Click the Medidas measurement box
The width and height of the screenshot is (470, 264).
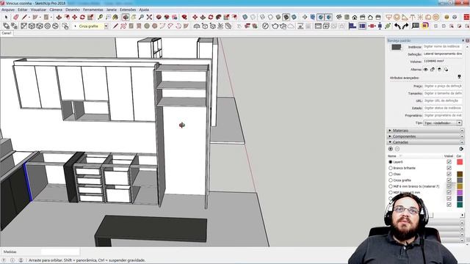tap(60, 252)
